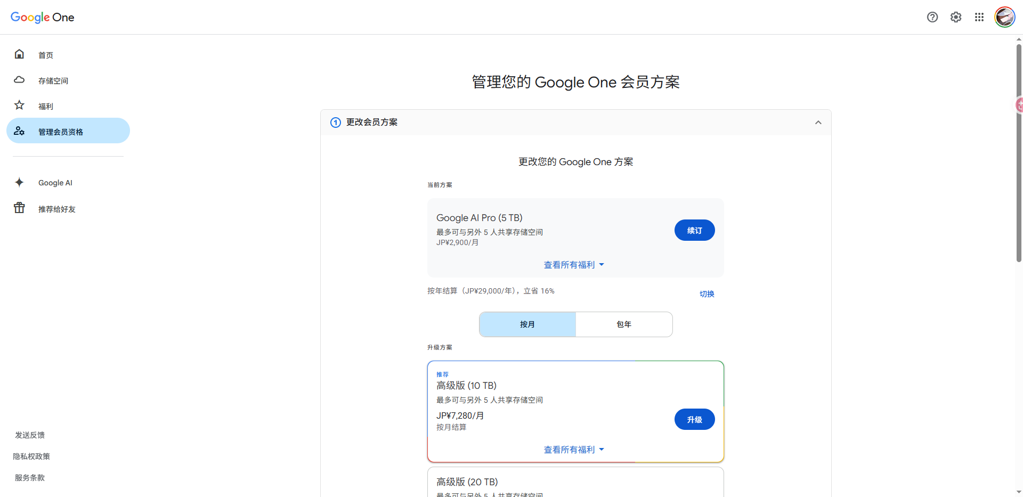This screenshot has height=497, width=1023.
Task: Click the page heading 管理您的 Google One 会员方案
Action: (576, 82)
